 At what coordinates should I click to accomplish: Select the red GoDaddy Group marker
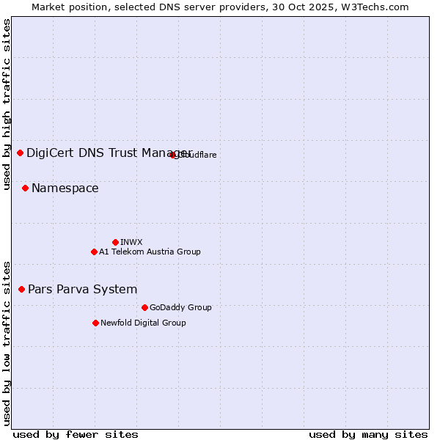pyautogui.click(x=144, y=307)
